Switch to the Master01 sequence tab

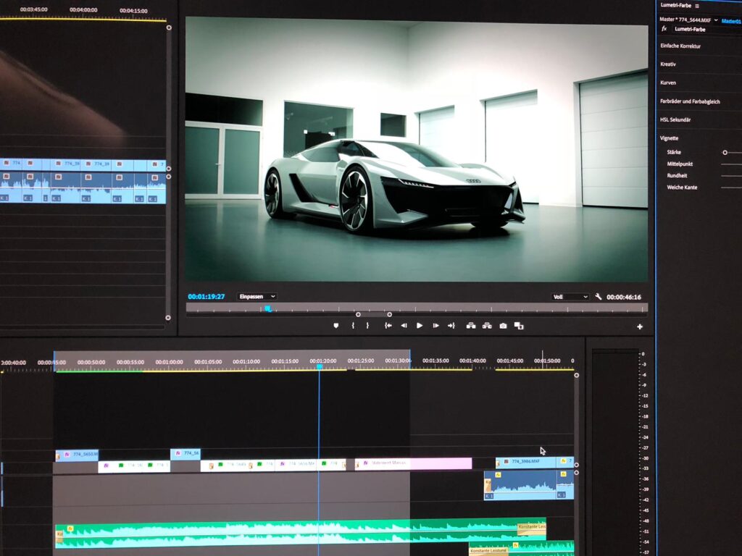click(x=731, y=21)
